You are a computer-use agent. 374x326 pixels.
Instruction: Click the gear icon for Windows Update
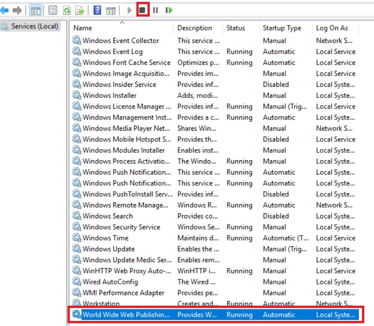pyautogui.click(x=77, y=248)
